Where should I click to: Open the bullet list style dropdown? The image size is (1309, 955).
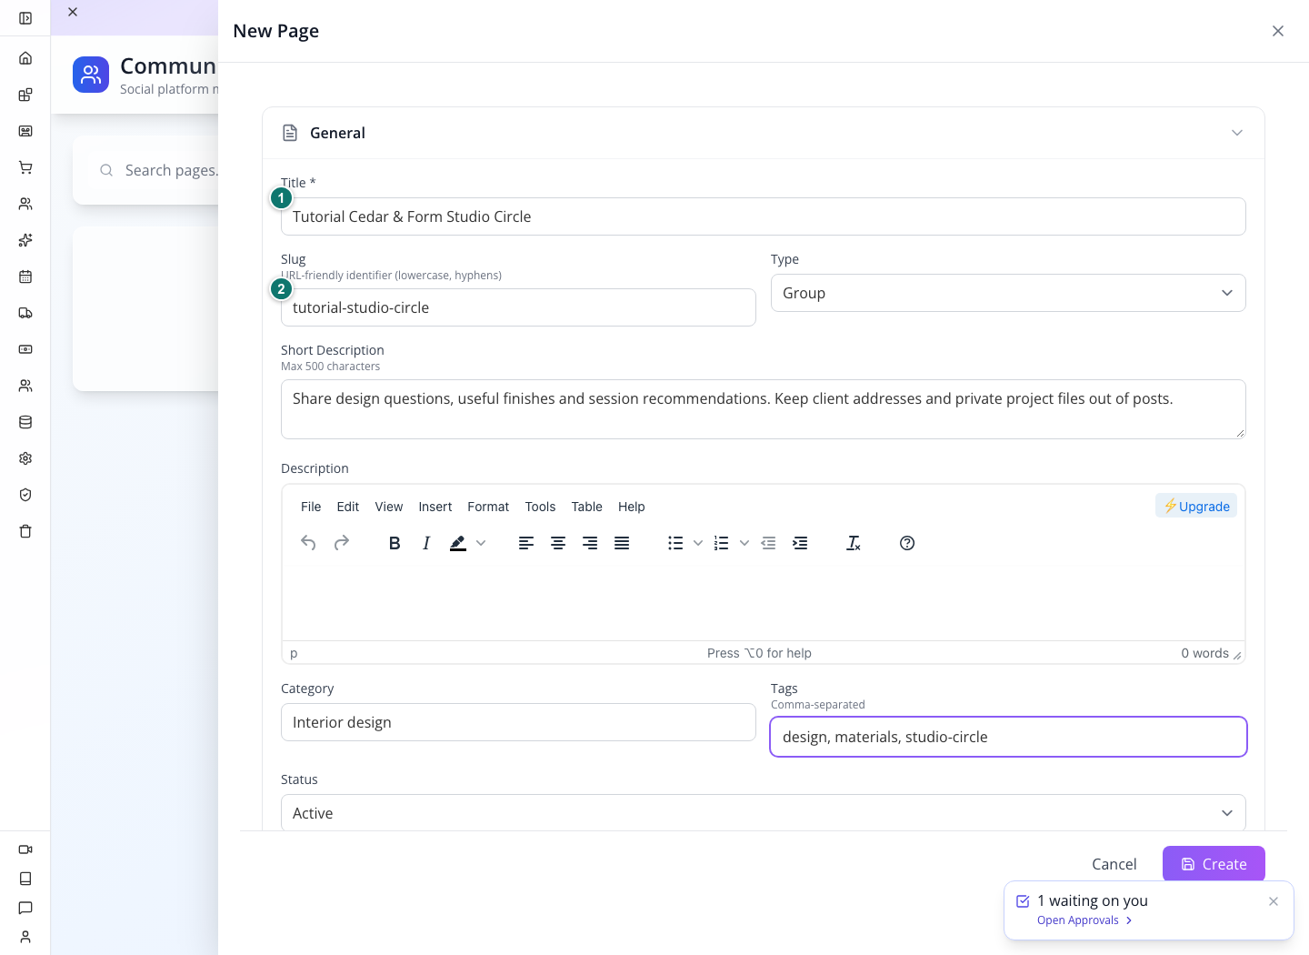(698, 543)
